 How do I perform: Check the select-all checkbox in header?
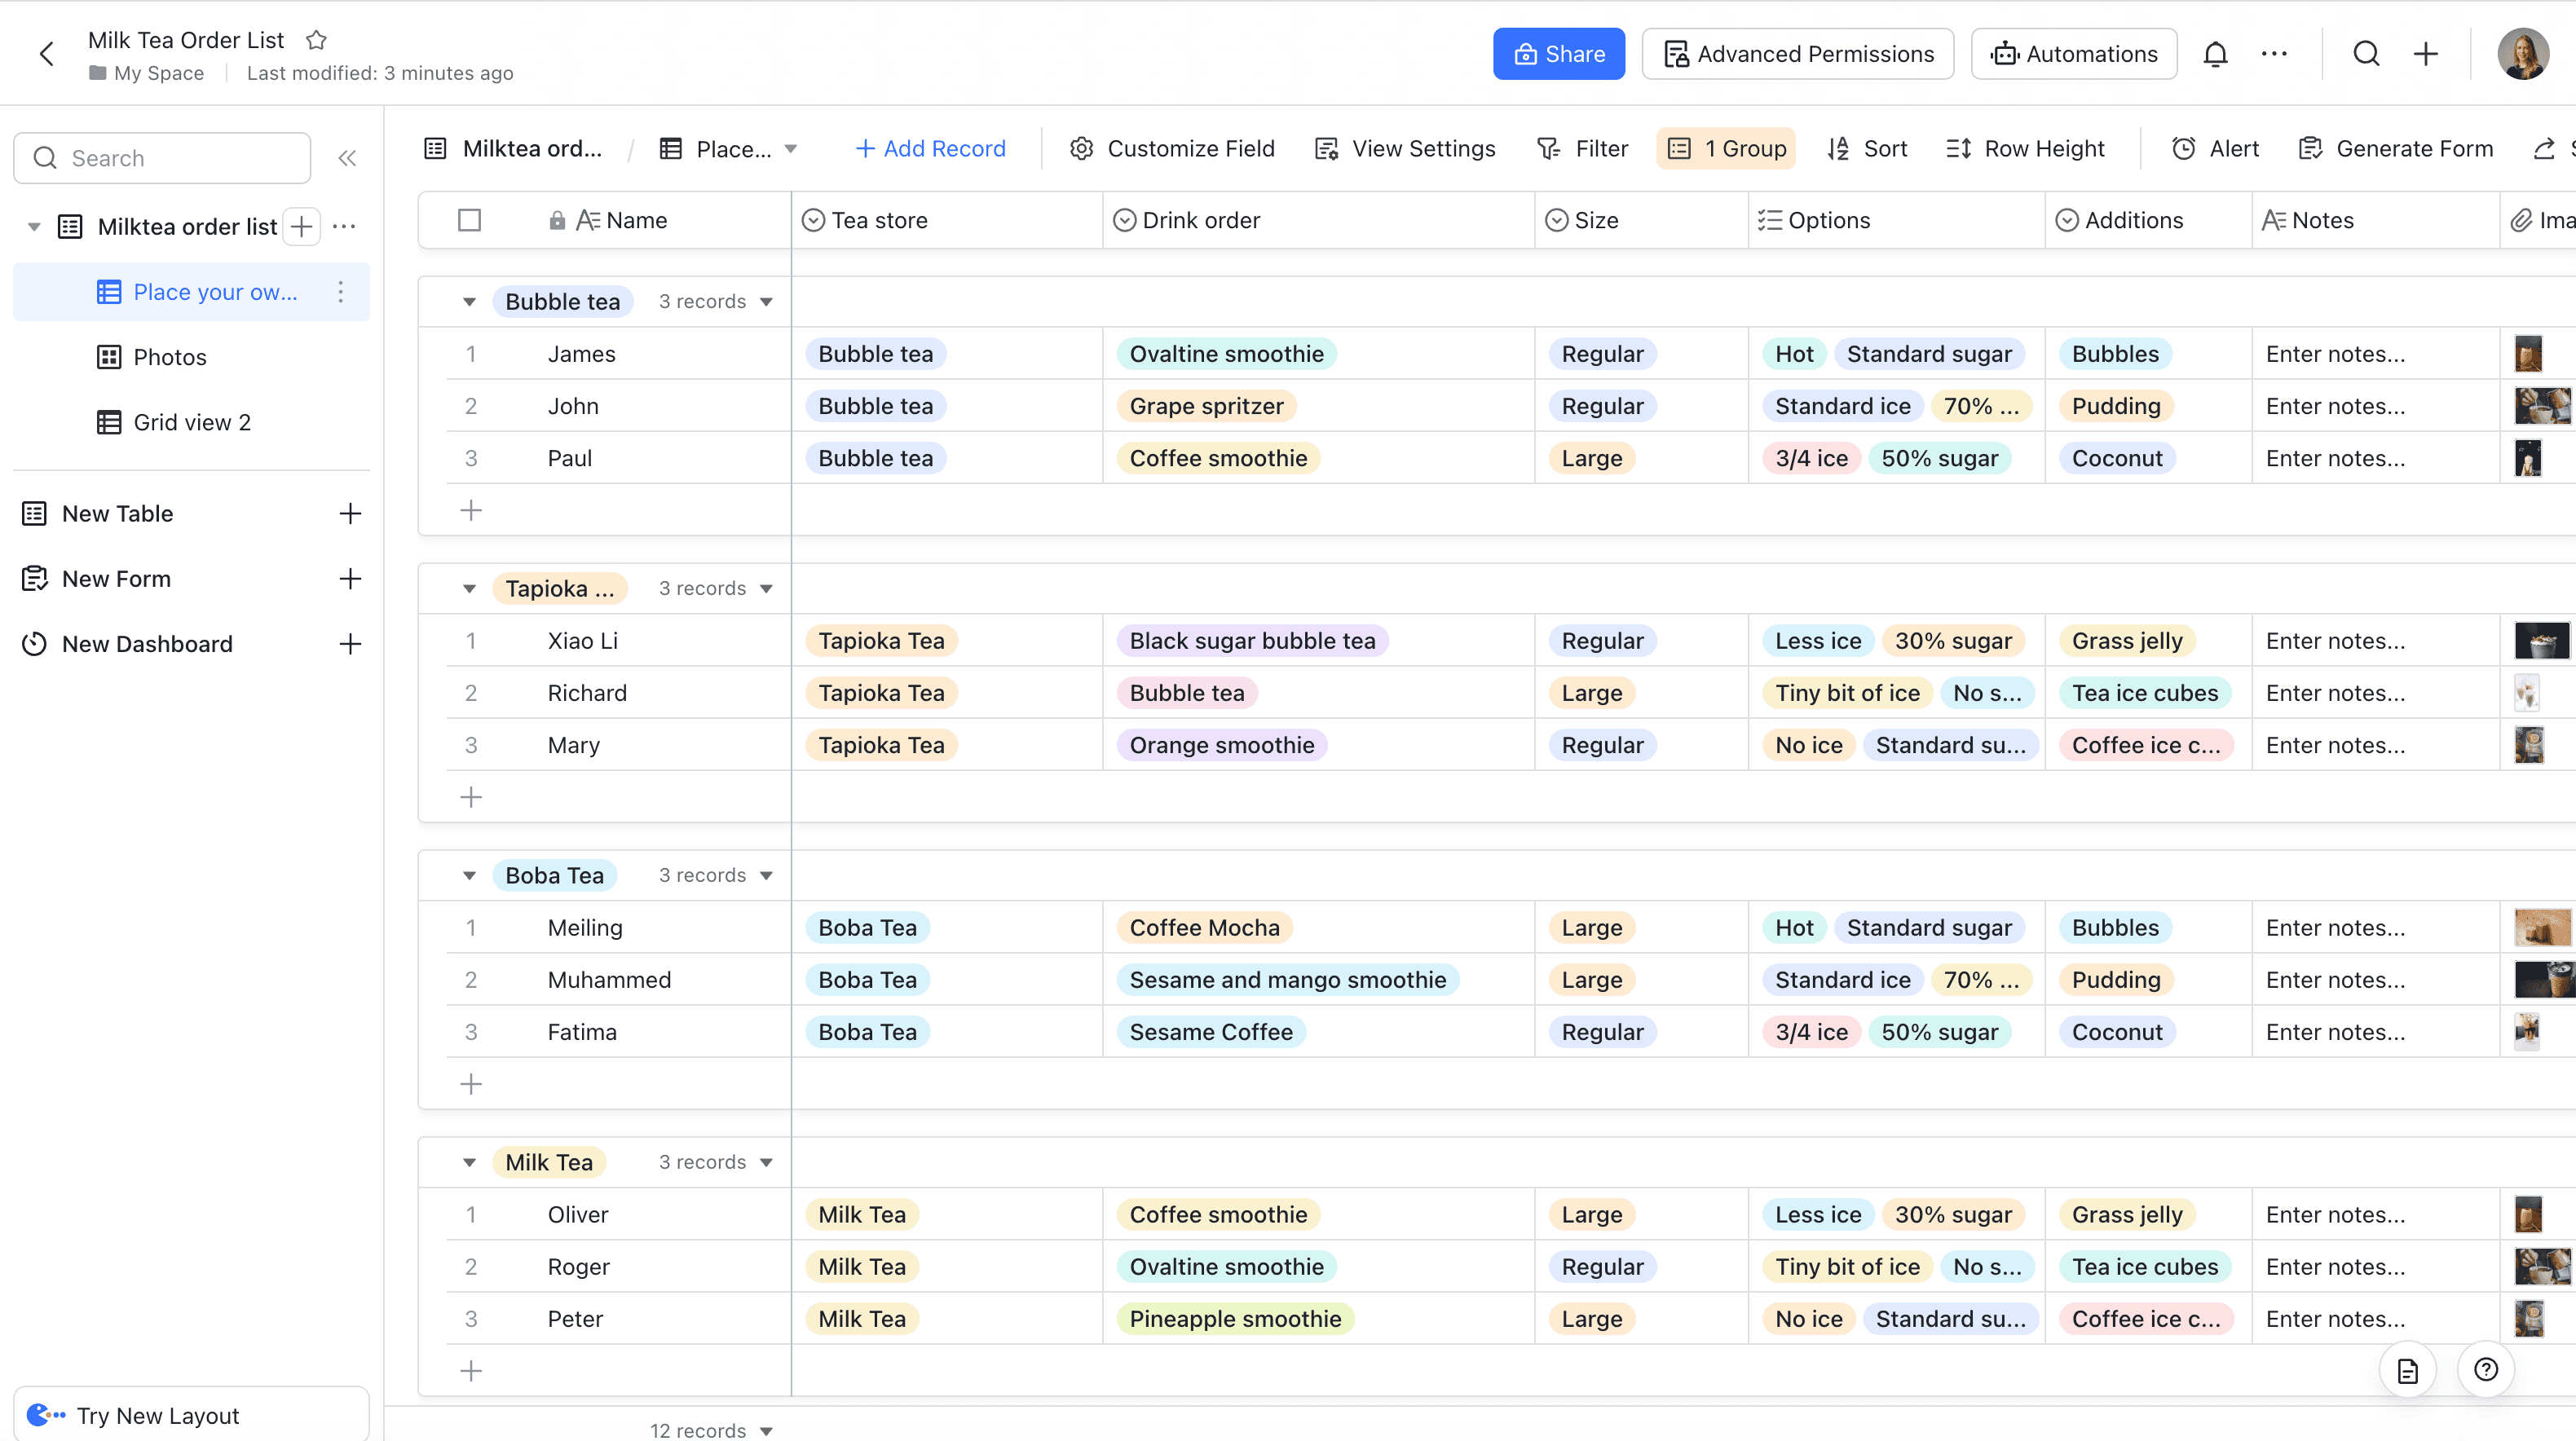tap(469, 220)
